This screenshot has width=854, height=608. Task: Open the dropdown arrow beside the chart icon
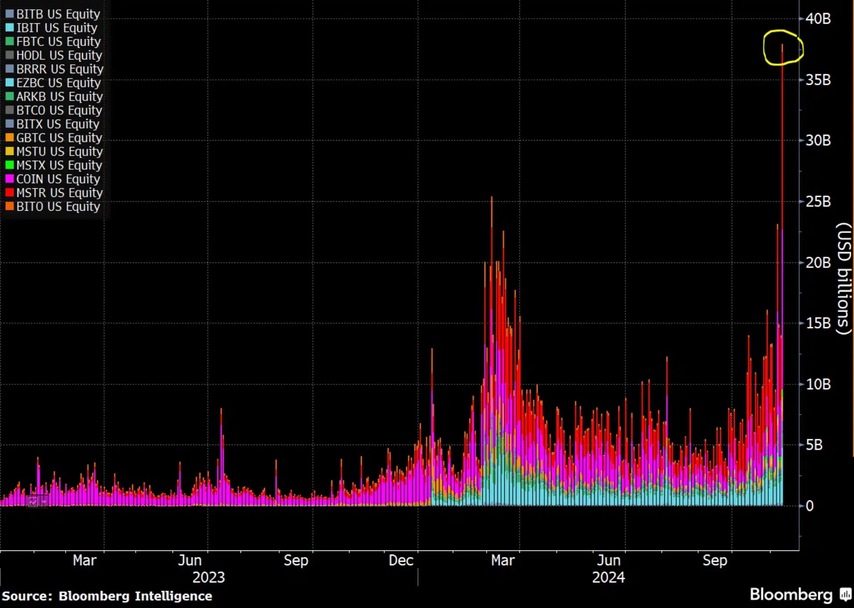click(x=44, y=502)
